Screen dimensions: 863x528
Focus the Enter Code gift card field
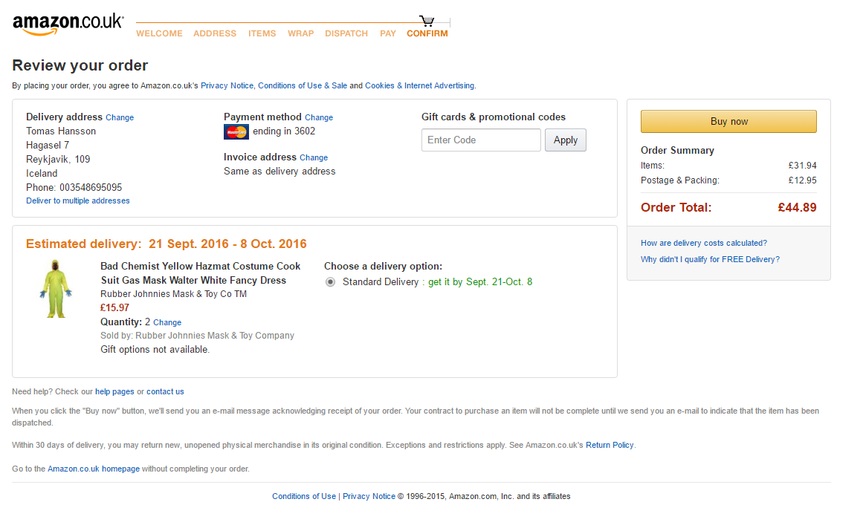(x=481, y=140)
